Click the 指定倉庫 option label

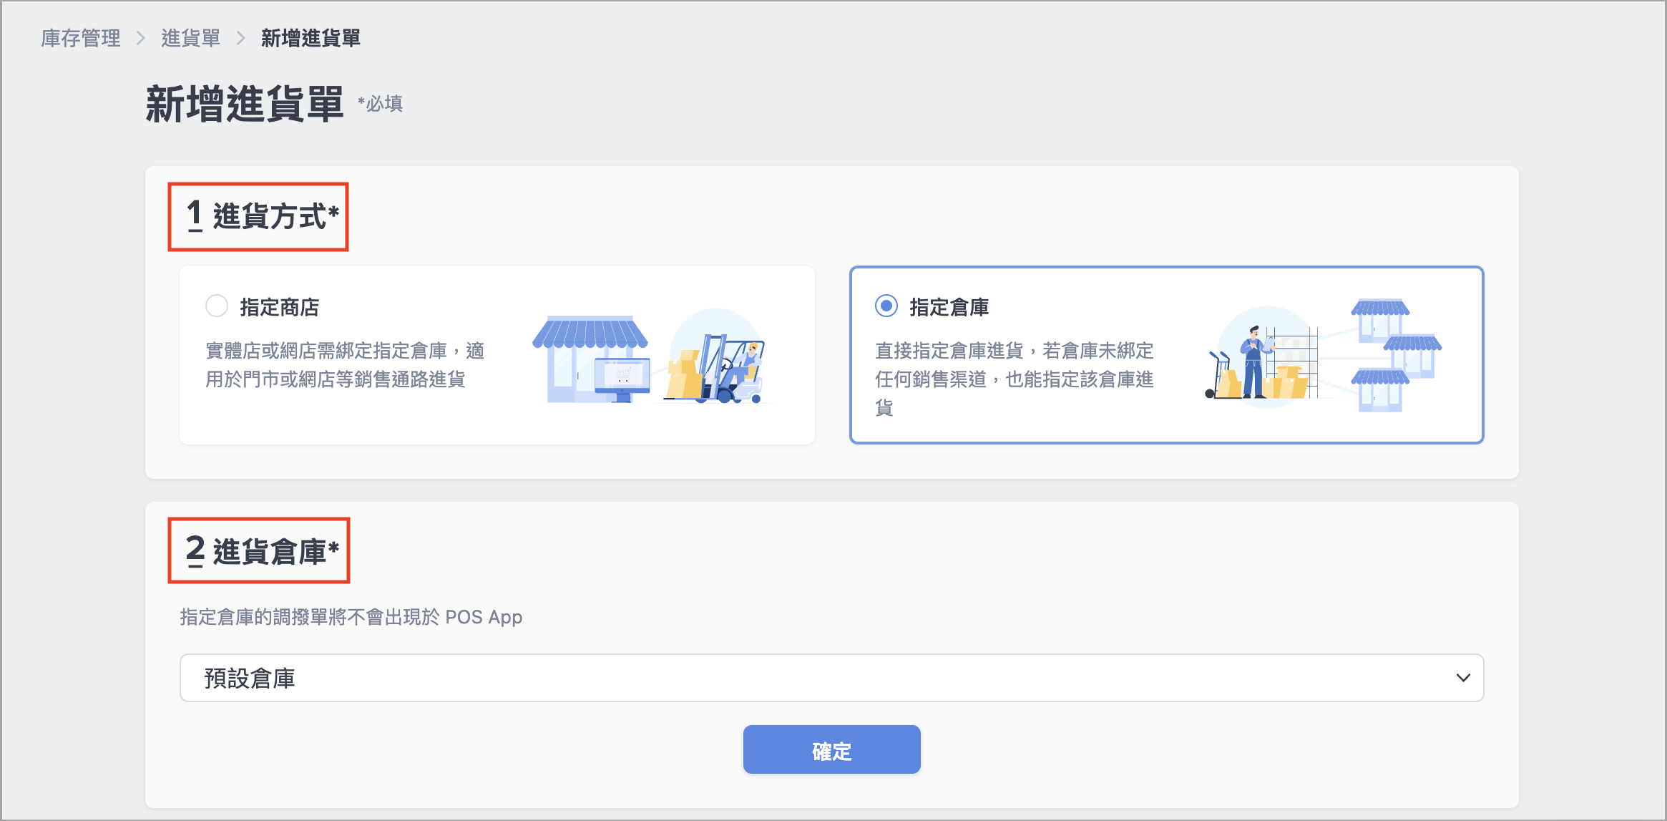click(949, 307)
